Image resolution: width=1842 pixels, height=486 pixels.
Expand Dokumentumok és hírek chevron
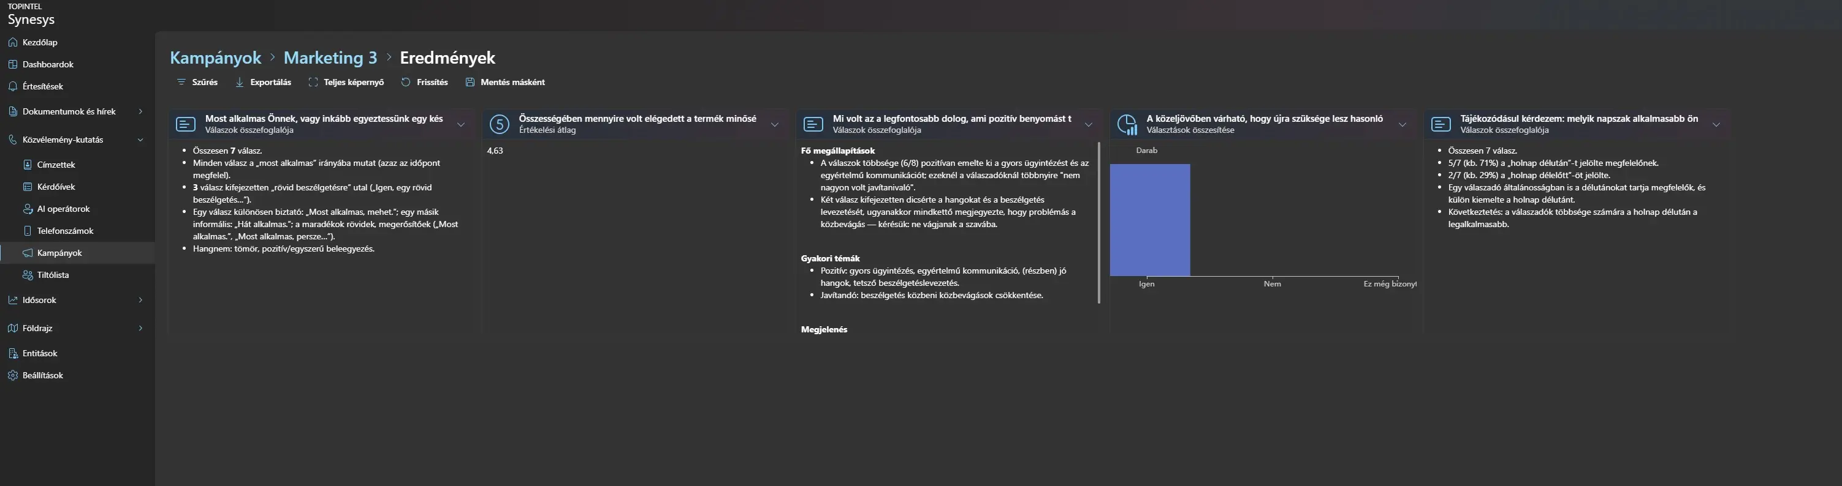pos(140,111)
